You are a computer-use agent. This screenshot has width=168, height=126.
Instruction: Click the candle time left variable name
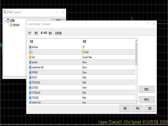click(x=38, y=67)
